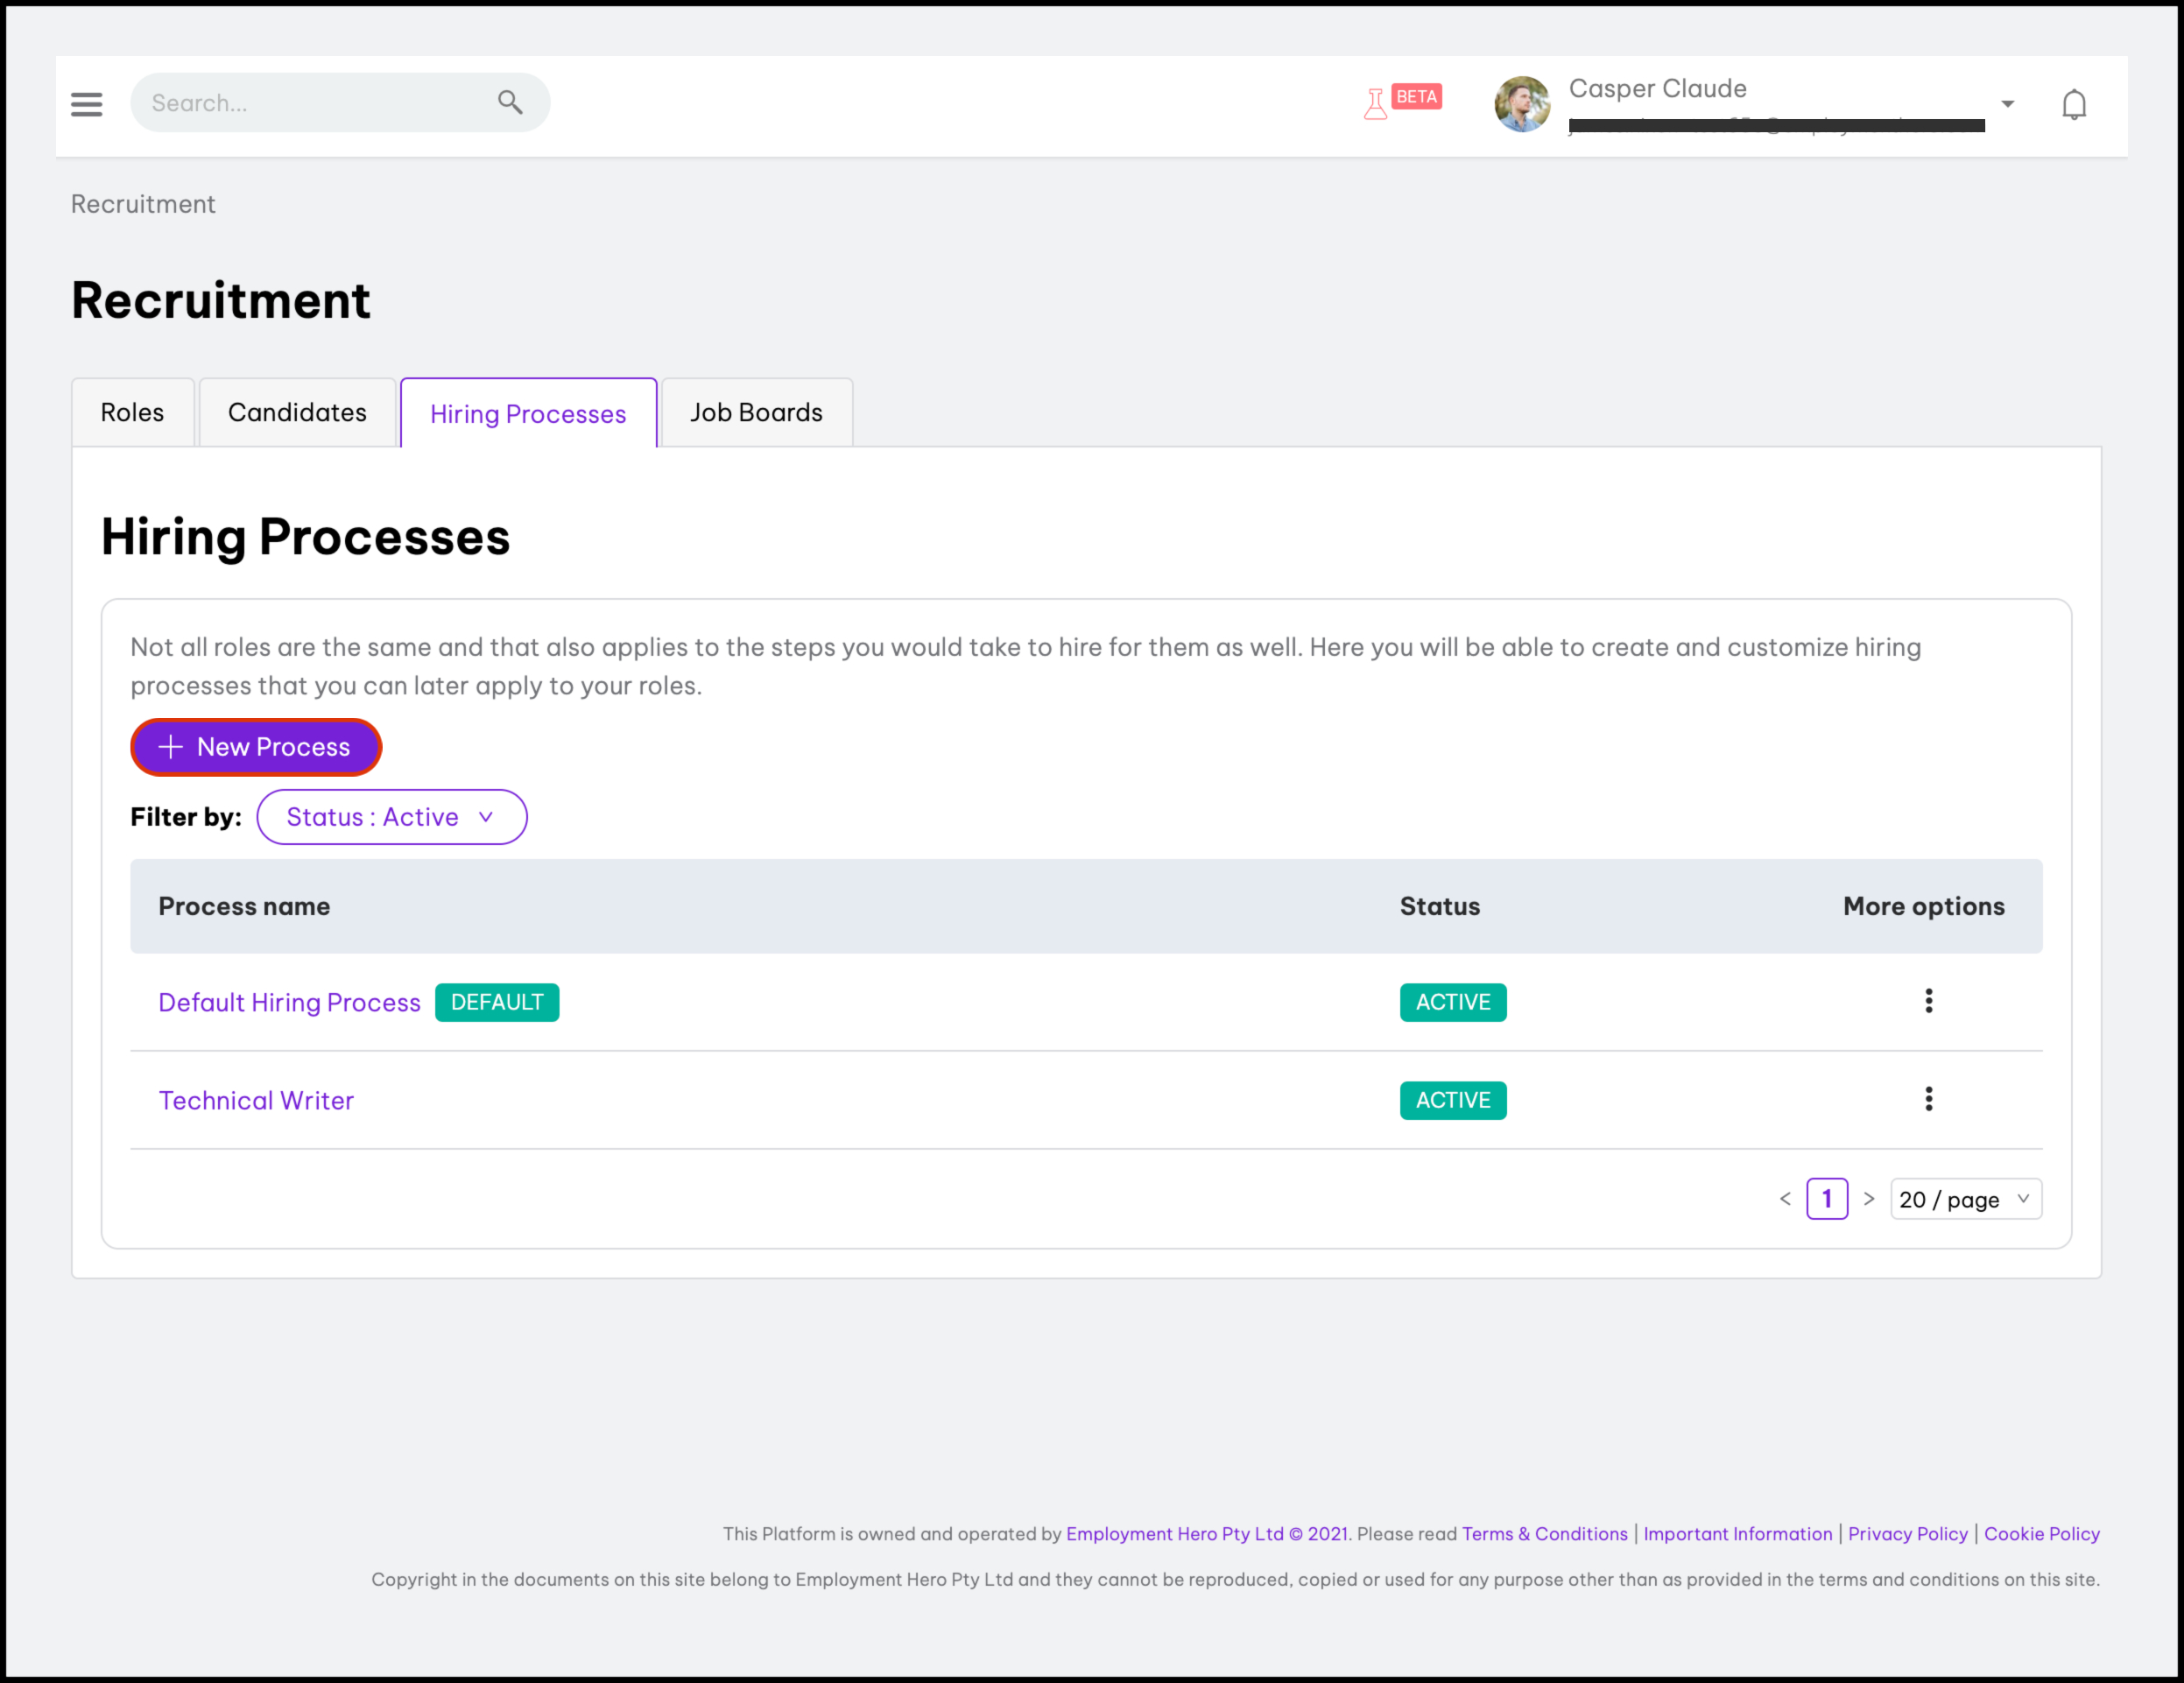Viewport: 2184px width, 1683px height.
Task: Open the Job Boards tab
Action: coord(756,412)
